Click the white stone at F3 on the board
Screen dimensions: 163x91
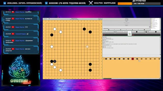point(61,70)
